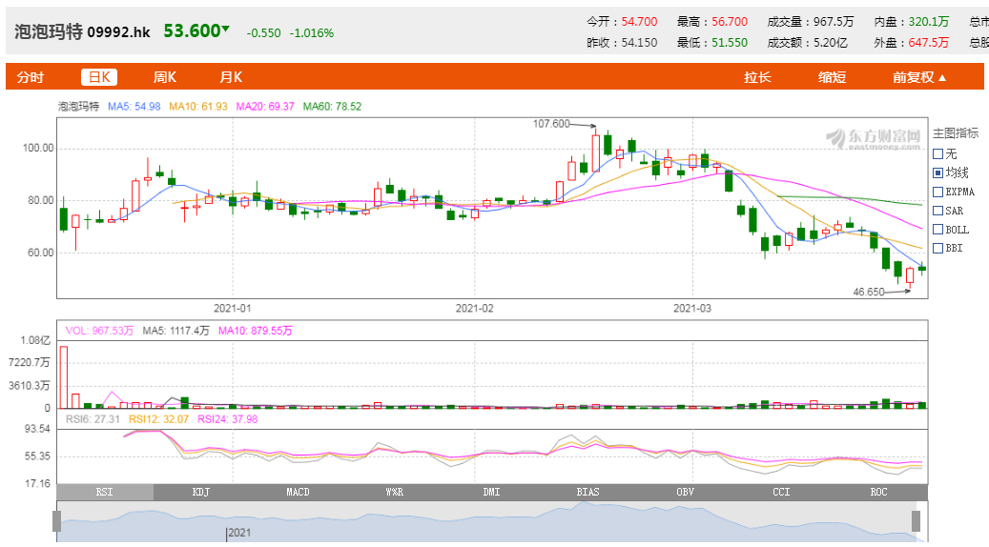
Task: Click the MA10: 61.93 legend label
Action: (198, 107)
